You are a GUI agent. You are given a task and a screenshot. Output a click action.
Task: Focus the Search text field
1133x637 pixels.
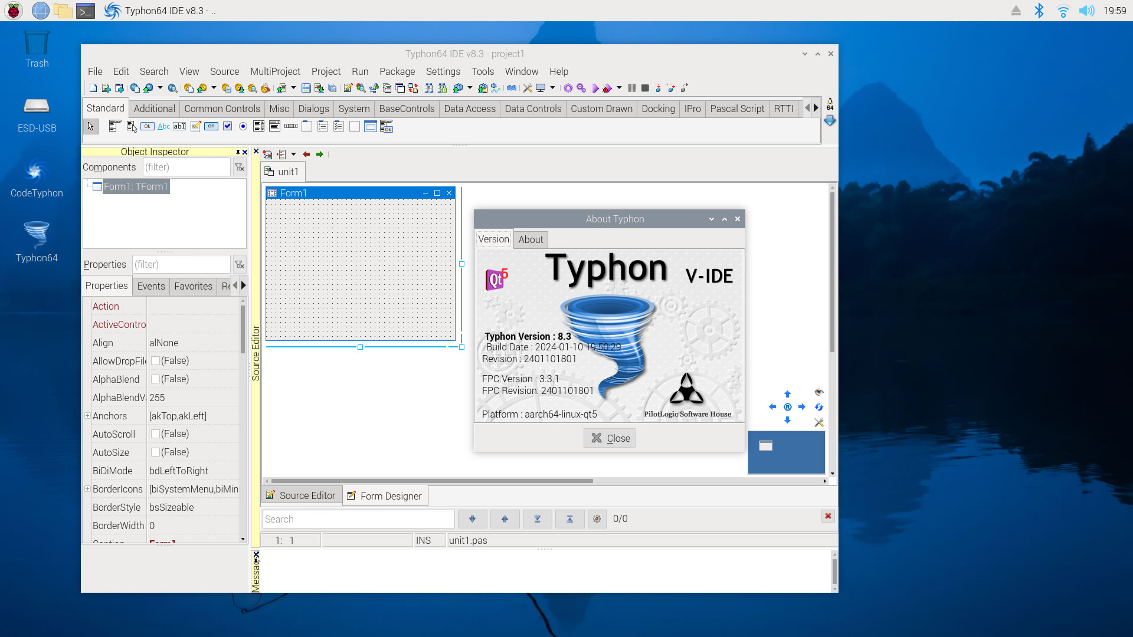pyautogui.click(x=359, y=519)
